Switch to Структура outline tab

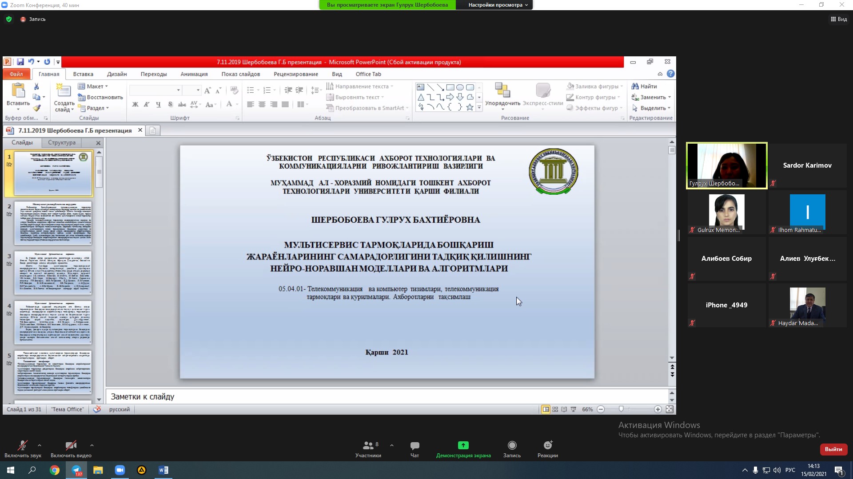[62, 142]
